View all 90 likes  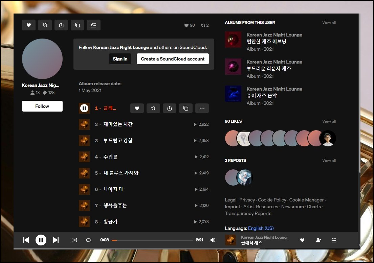pyautogui.click(x=329, y=121)
